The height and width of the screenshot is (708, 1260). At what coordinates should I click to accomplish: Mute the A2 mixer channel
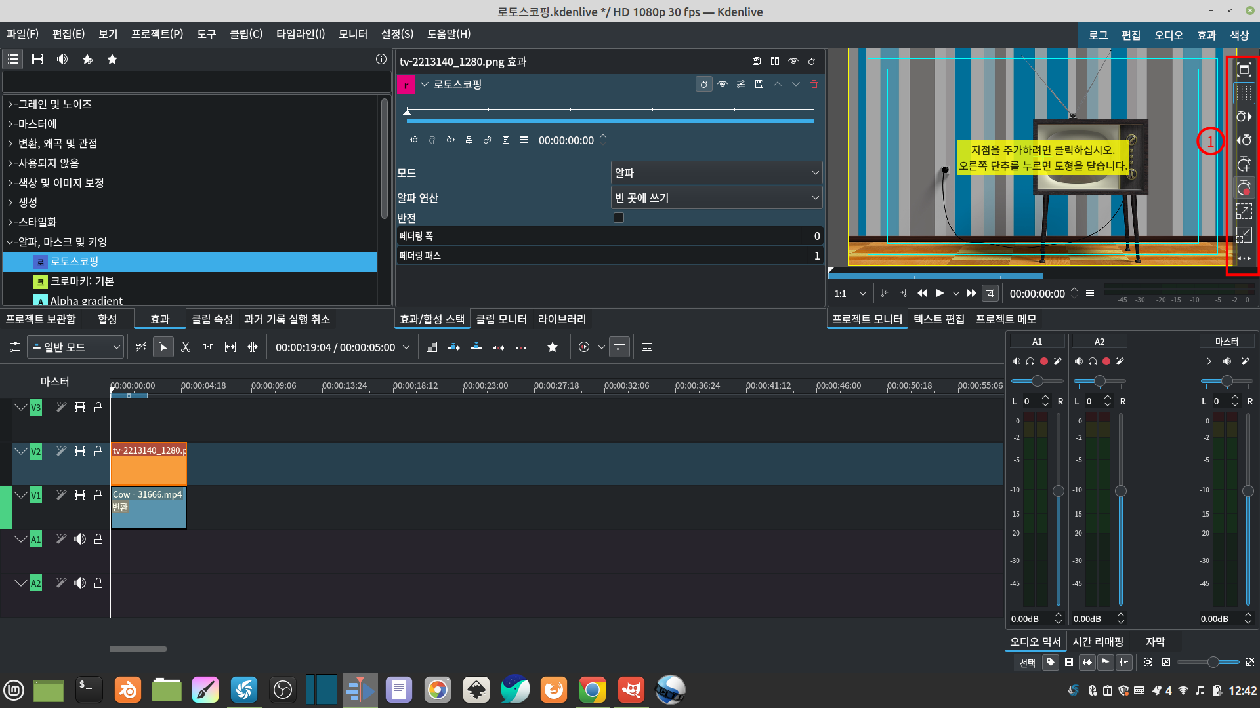1078,361
